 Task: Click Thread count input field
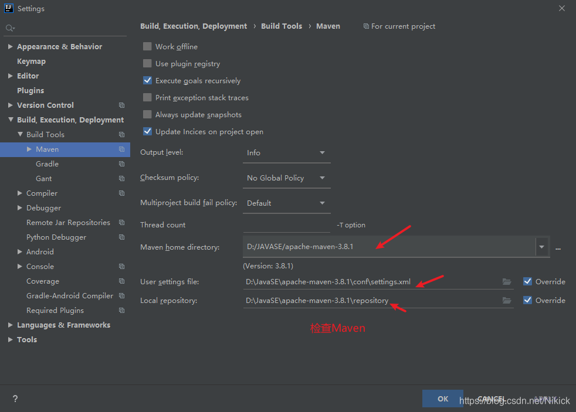[286, 224]
